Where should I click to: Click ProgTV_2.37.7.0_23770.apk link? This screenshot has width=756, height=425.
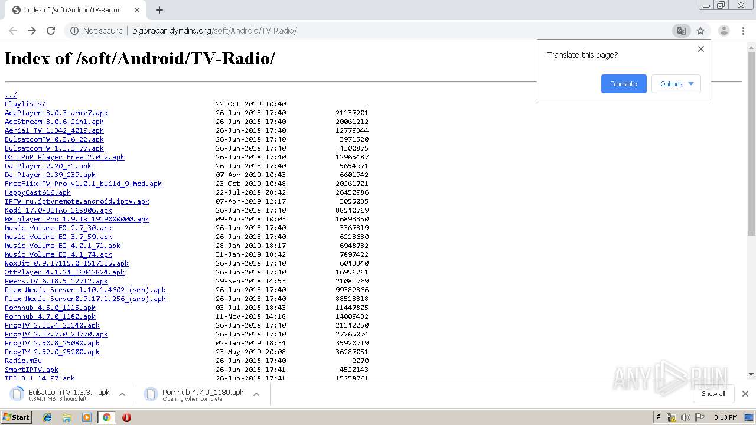click(x=56, y=334)
